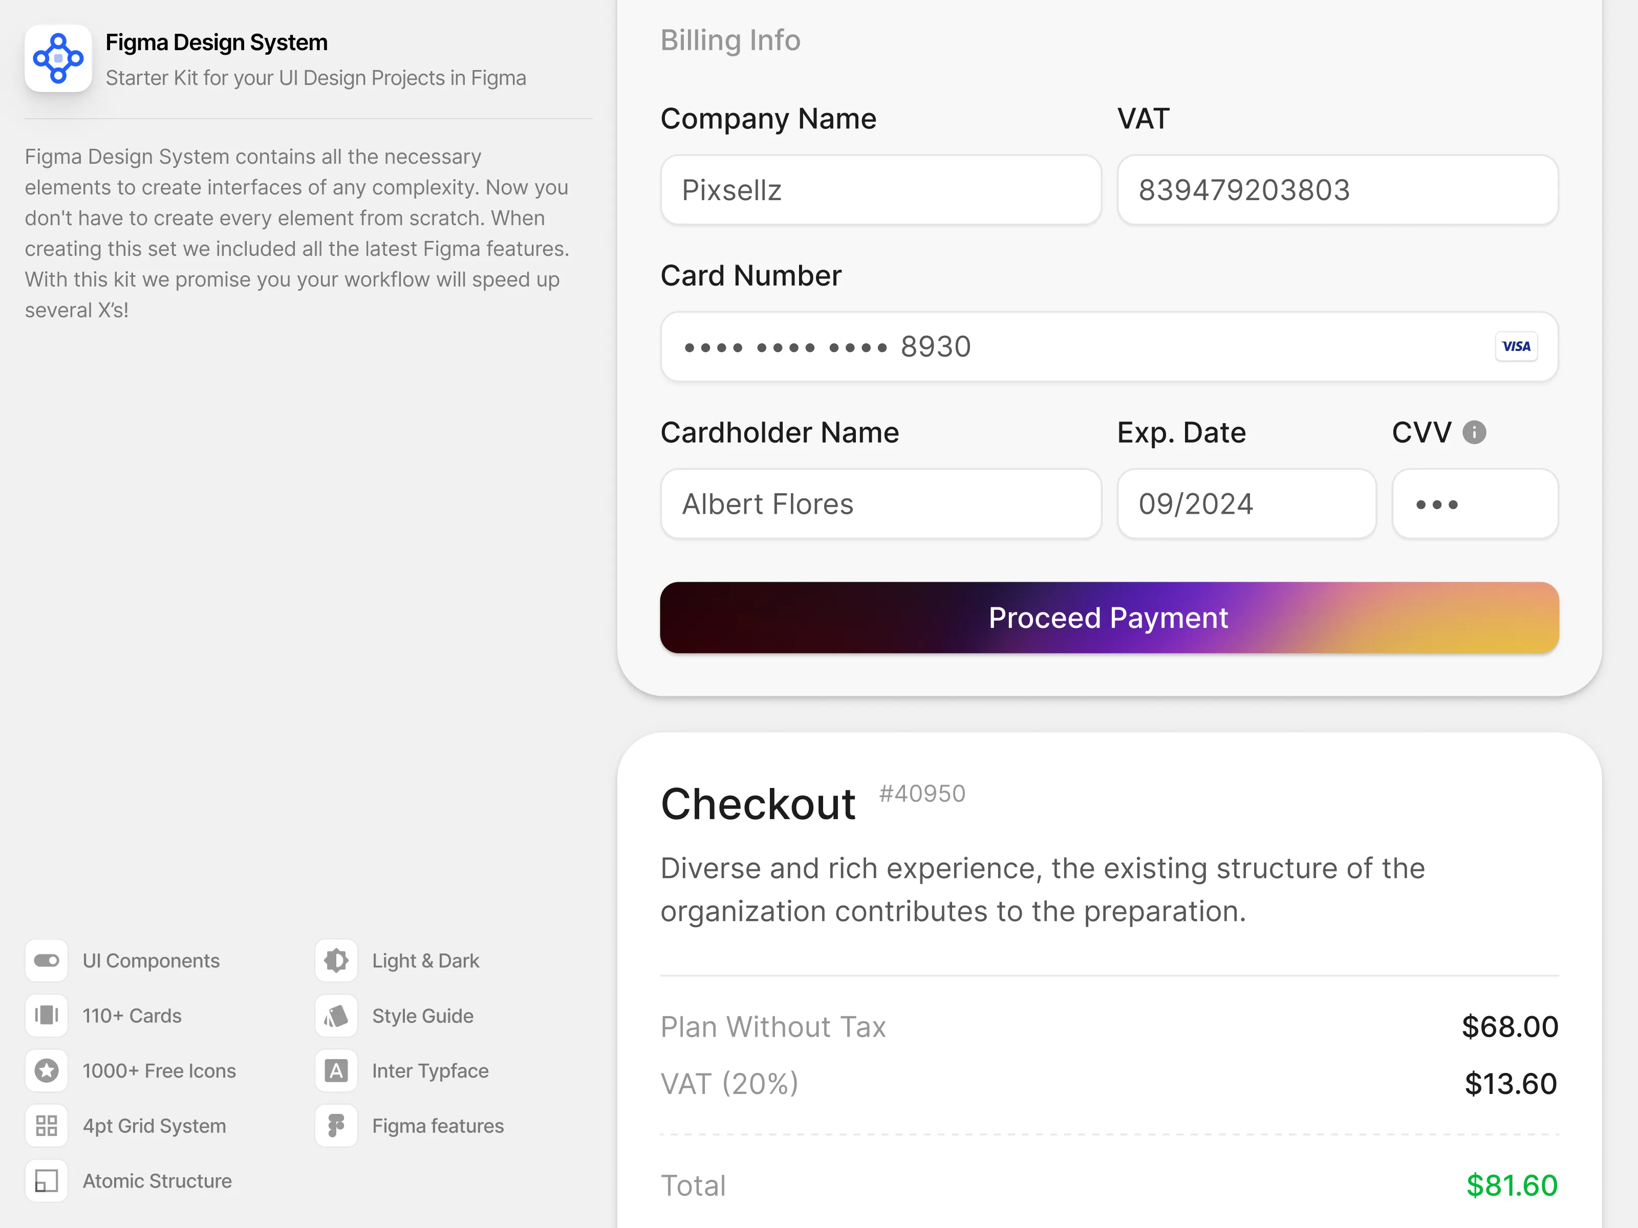
Task: Click the Figma Design System title
Action: [x=216, y=42]
